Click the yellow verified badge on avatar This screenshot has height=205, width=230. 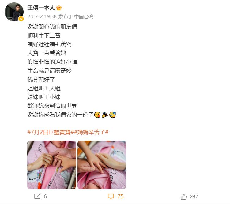tap(21, 19)
